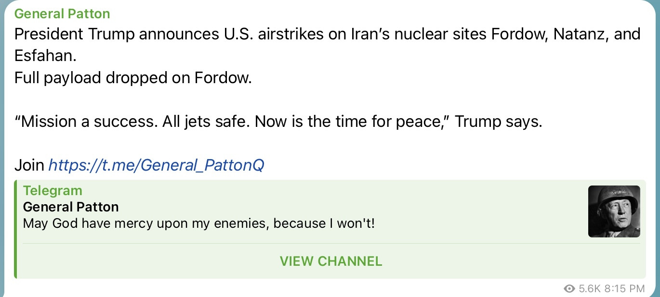The width and height of the screenshot is (660, 297).
Task: Click the 8:15 PM timestamp
Action: (624, 288)
